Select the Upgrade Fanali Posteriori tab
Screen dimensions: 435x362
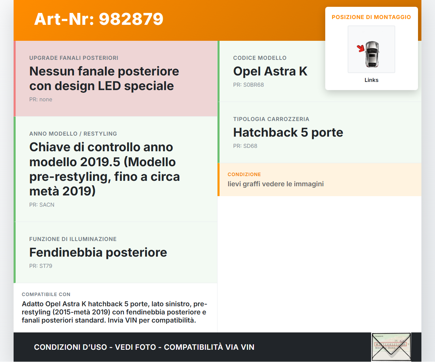pos(74,58)
